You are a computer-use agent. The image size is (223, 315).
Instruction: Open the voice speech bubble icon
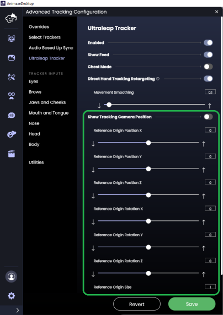[x=12, y=115]
